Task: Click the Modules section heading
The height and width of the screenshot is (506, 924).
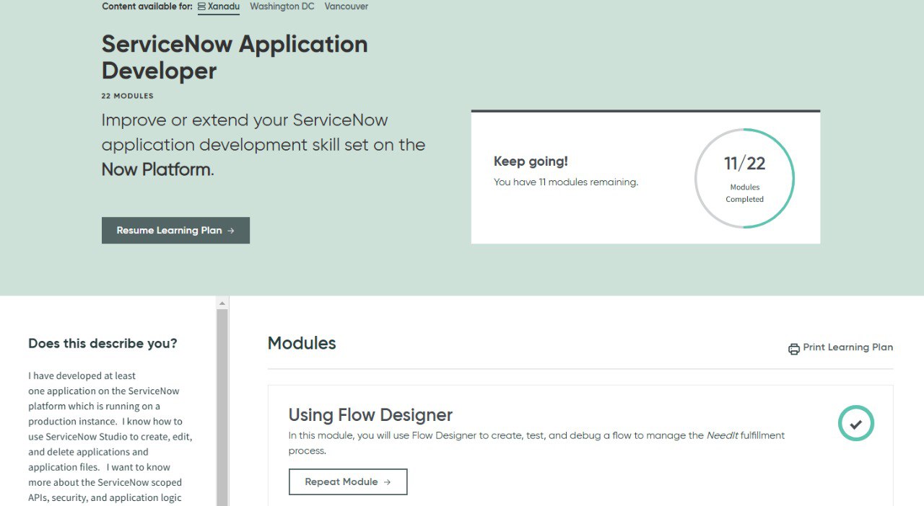Action: click(302, 343)
